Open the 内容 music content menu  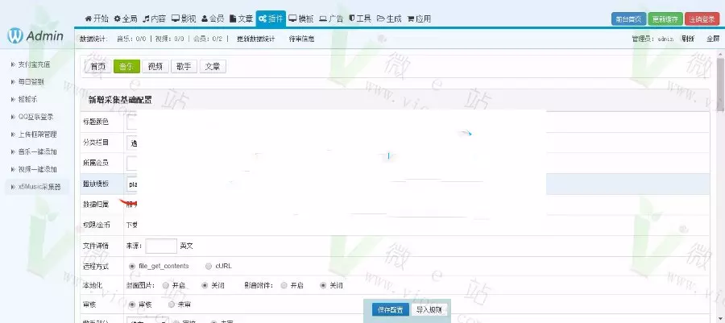point(154,18)
